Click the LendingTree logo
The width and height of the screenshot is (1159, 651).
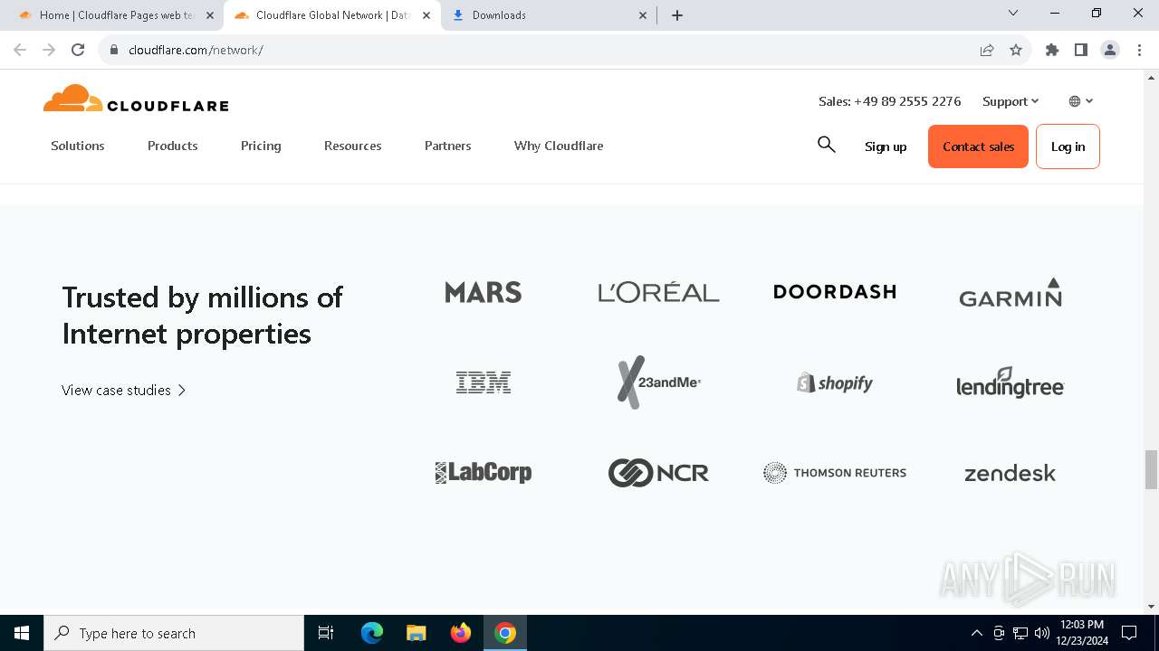click(x=1011, y=382)
